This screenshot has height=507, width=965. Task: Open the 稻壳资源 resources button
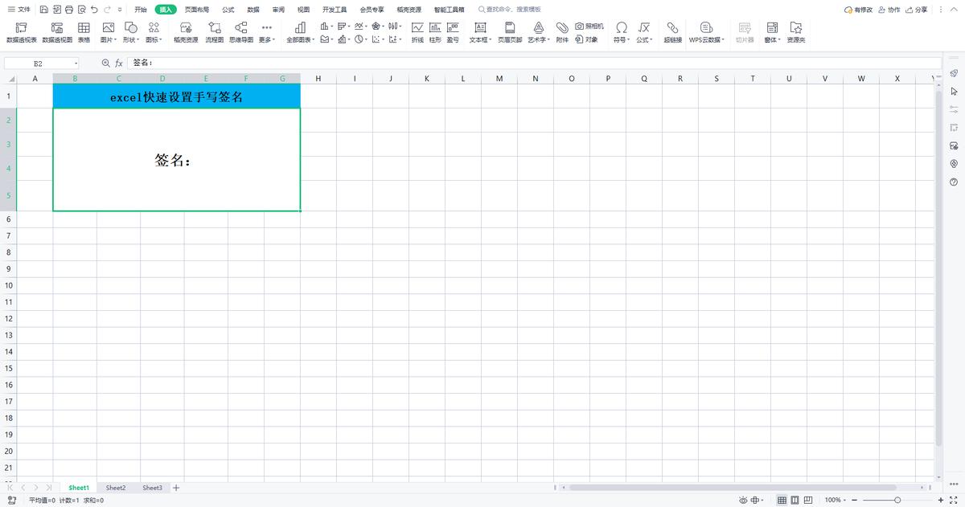[x=186, y=32]
